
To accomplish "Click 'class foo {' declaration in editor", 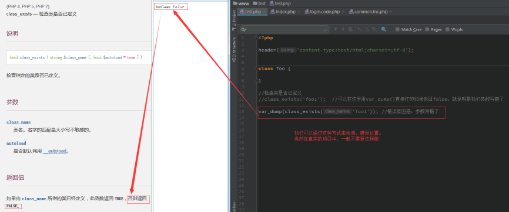I will (274, 69).
